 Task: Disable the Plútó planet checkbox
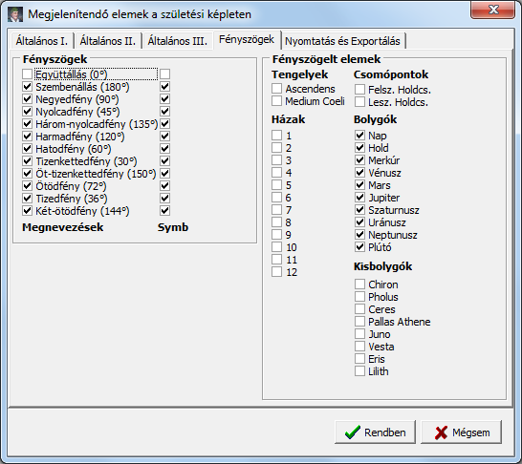359,247
